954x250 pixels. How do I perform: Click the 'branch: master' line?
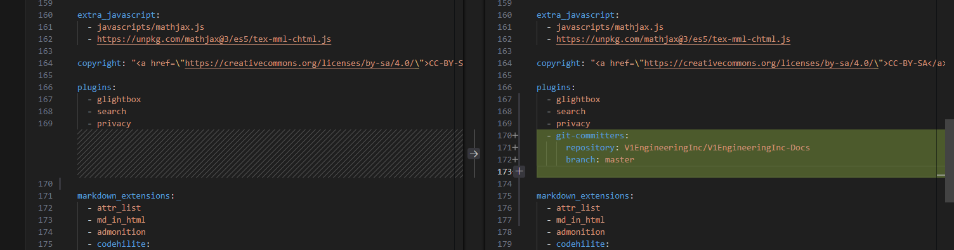[x=600, y=159]
